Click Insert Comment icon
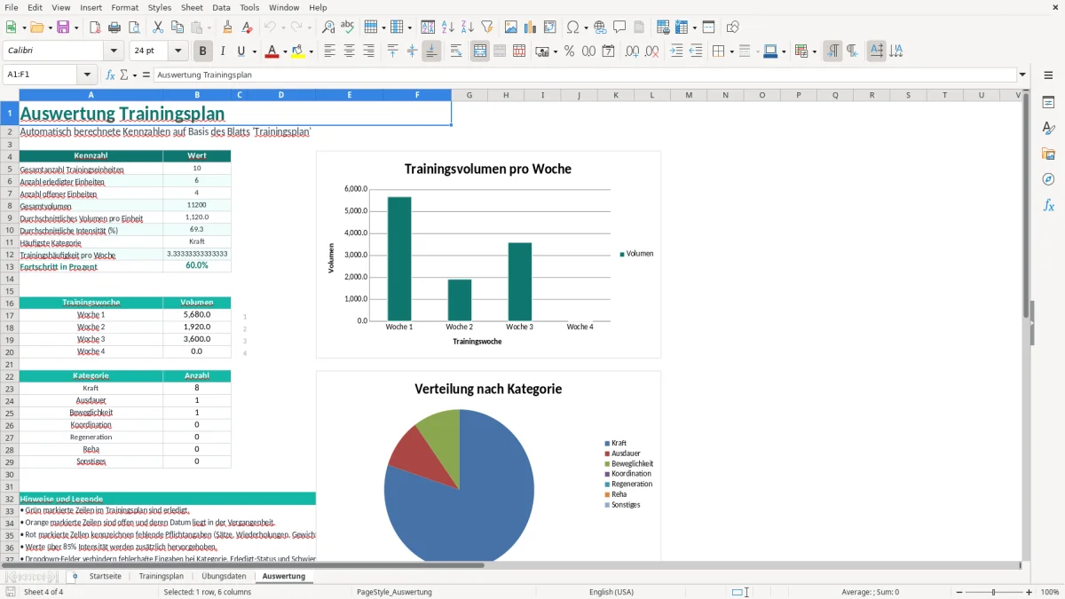1065x599 pixels. [619, 28]
